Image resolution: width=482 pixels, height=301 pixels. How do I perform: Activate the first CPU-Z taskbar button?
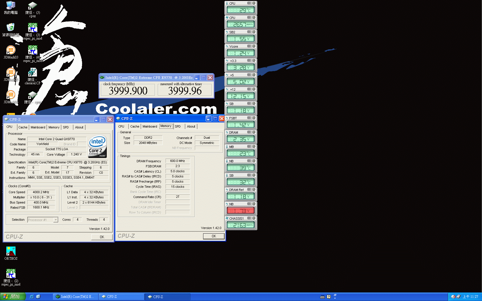121,297
